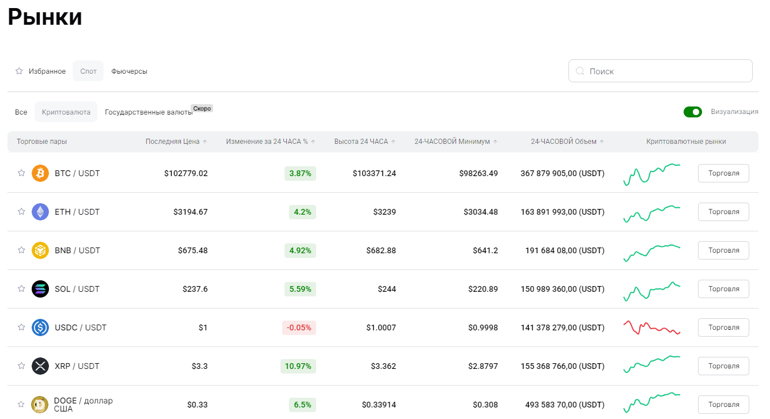The height and width of the screenshot is (419, 770).
Task: Open the Избранное tab
Action: tap(41, 71)
